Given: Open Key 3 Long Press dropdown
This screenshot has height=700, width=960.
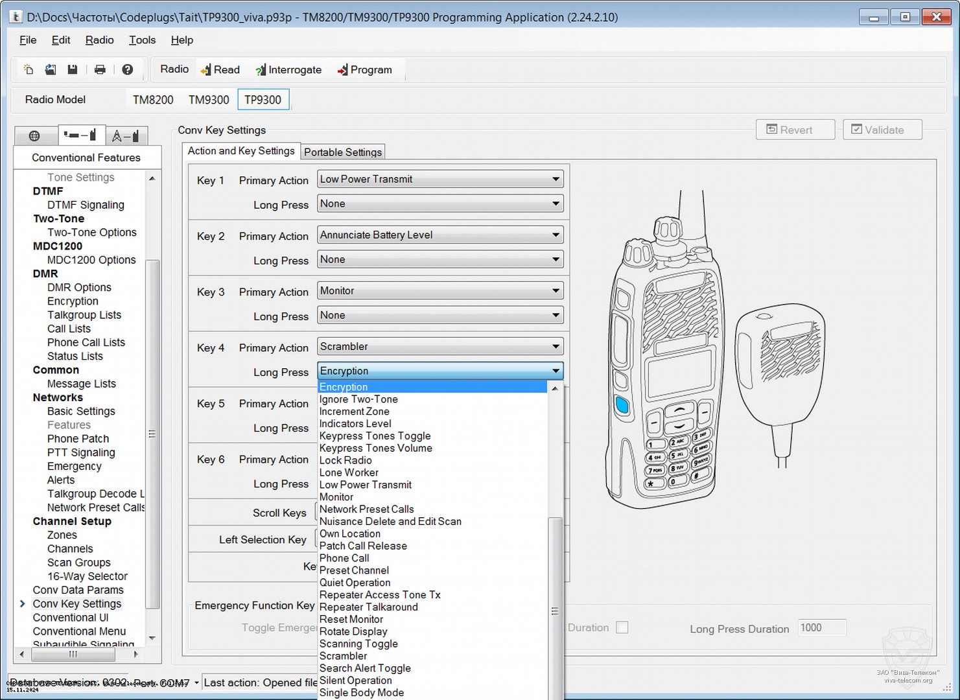Looking at the screenshot, I should pyautogui.click(x=440, y=316).
